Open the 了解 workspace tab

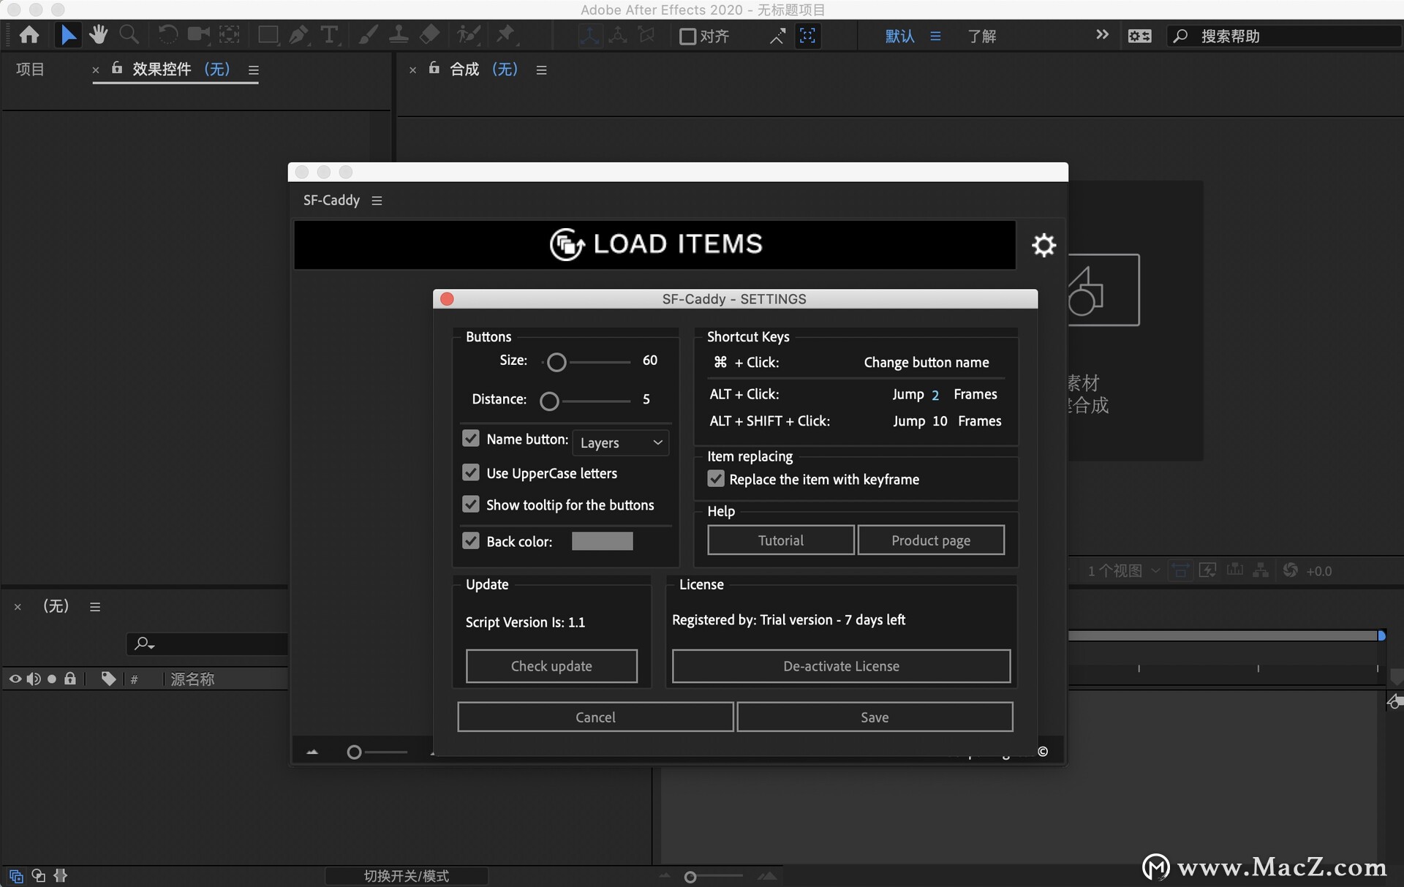pos(981,36)
